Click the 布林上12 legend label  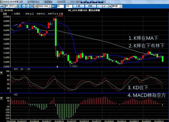(x=29, y=14)
